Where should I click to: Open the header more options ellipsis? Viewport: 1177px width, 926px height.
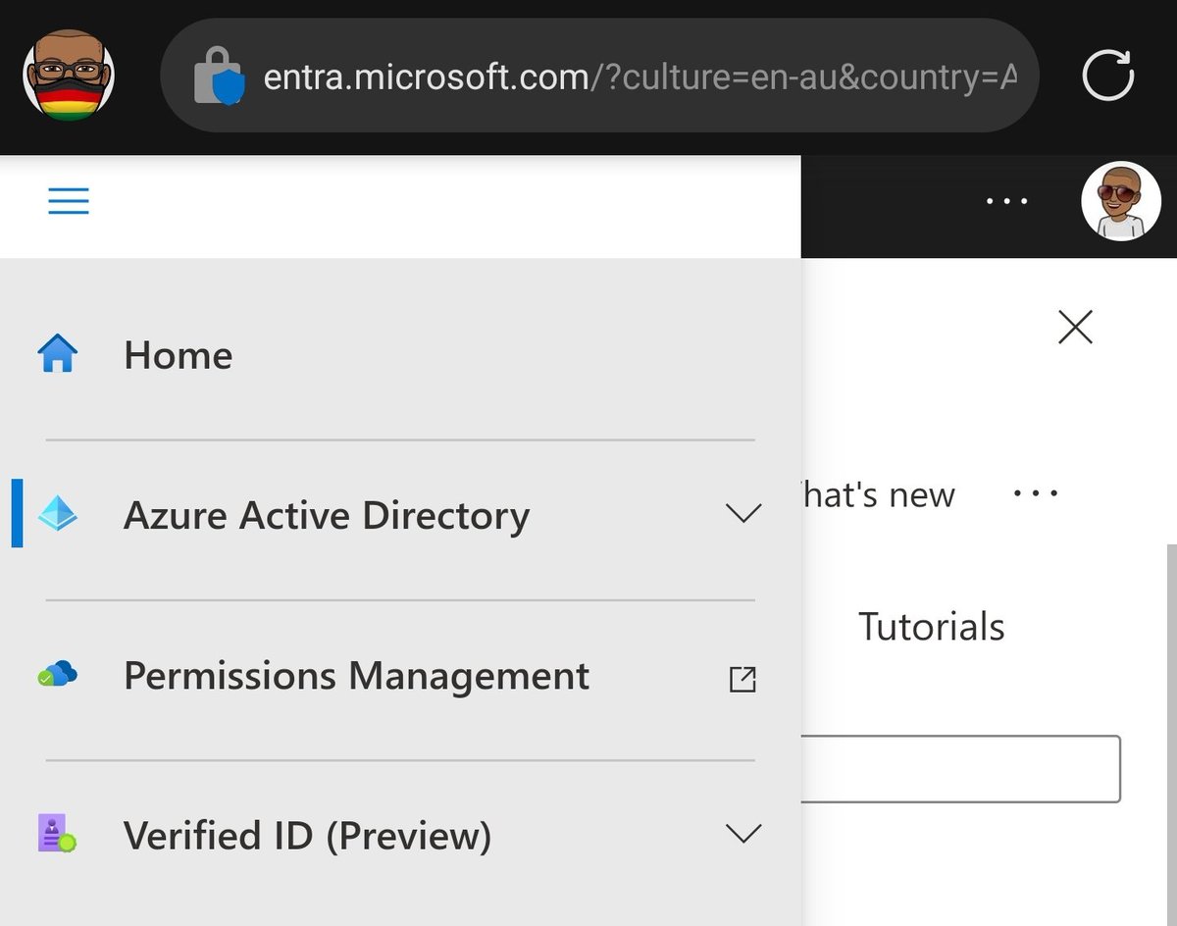coord(1007,201)
